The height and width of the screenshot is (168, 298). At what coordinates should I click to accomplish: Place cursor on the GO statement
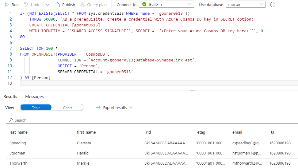coord(22,37)
